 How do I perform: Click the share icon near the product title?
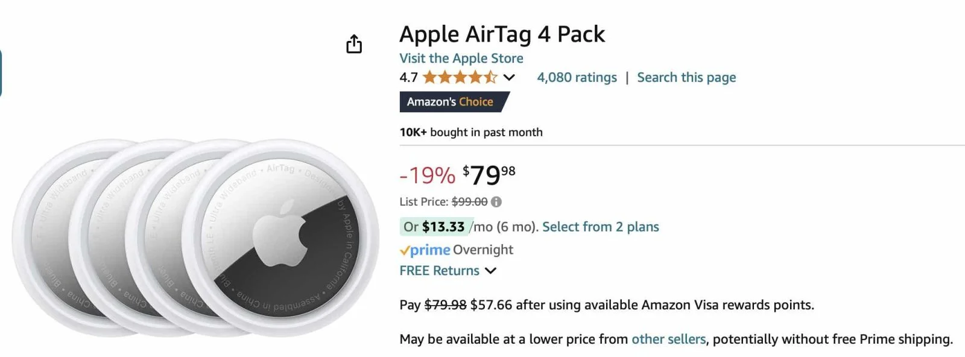tap(354, 44)
